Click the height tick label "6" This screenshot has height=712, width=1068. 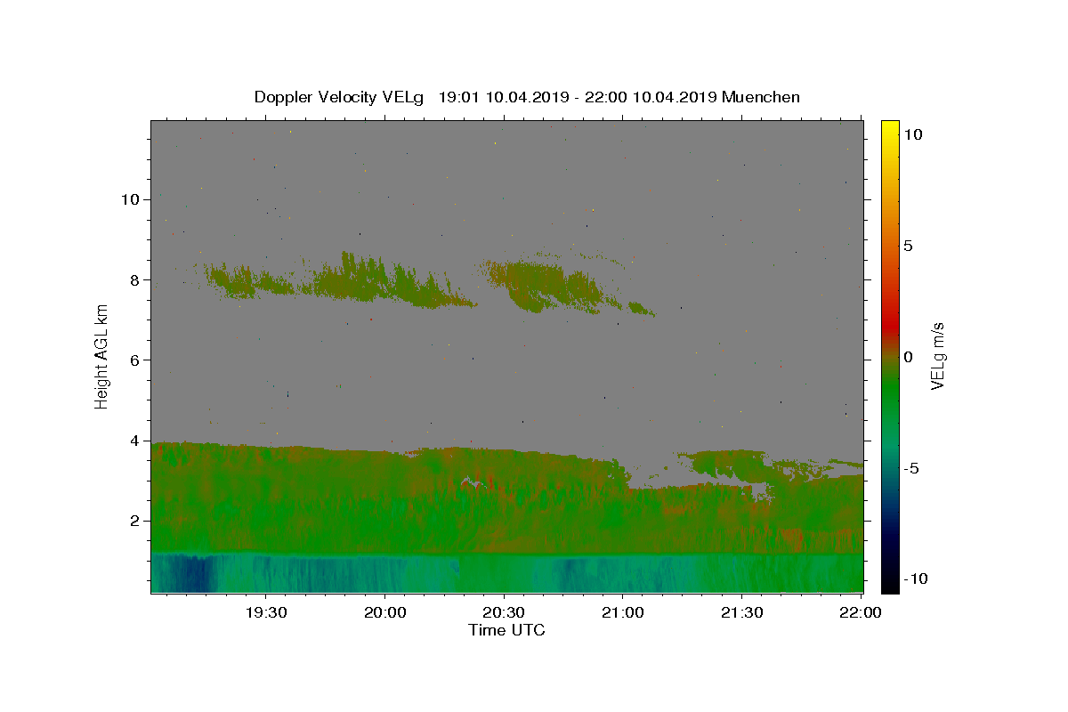(135, 360)
